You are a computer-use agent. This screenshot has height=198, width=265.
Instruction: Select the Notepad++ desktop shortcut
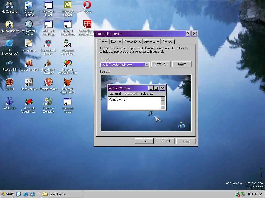click(x=29, y=46)
